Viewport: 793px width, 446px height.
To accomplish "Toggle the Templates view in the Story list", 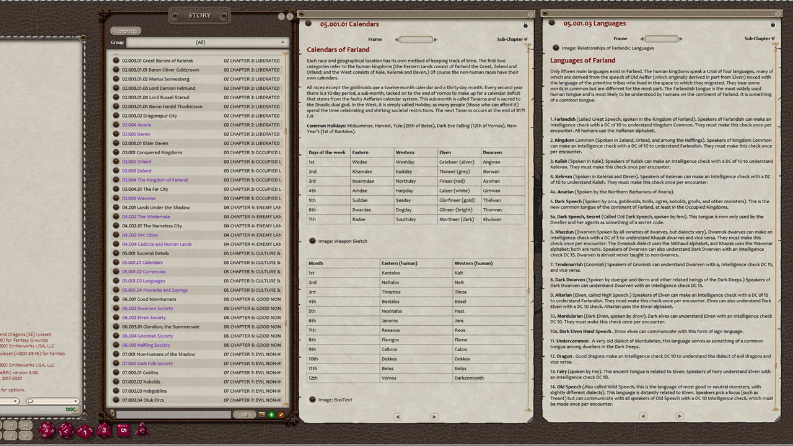I will [126, 30].
